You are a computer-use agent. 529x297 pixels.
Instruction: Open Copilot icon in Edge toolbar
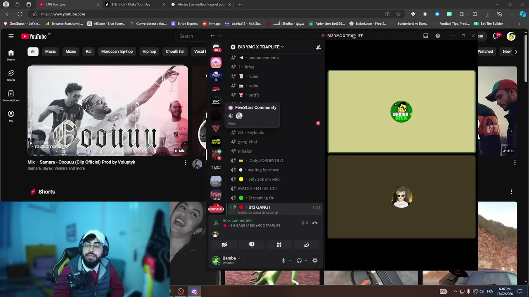[523, 14]
